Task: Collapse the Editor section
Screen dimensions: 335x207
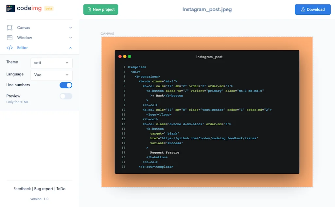Action: click(70, 47)
